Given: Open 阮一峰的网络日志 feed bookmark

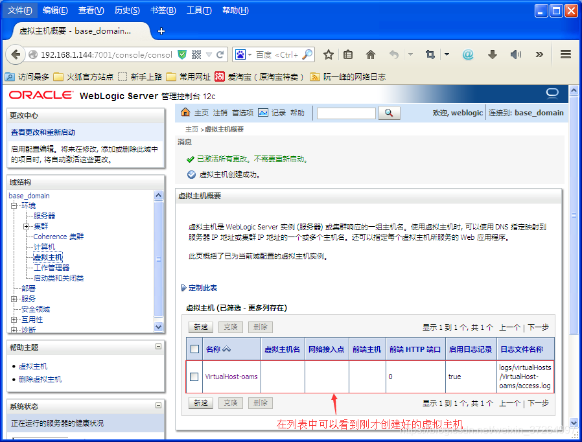Looking at the screenshot, I should click(348, 77).
